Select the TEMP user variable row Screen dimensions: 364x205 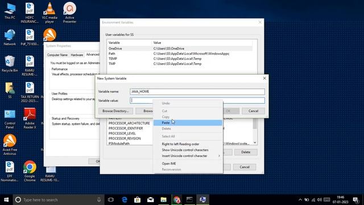coord(180,59)
